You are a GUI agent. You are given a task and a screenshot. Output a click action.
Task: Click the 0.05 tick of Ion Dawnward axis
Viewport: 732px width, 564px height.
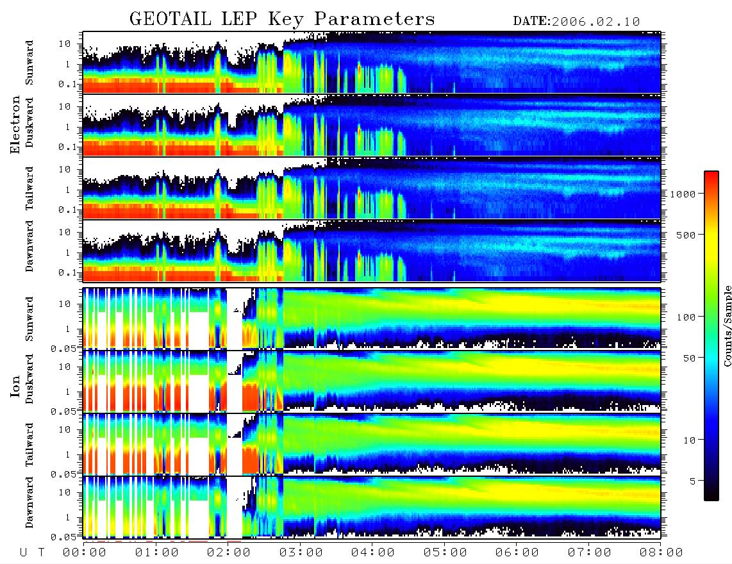coord(63,537)
